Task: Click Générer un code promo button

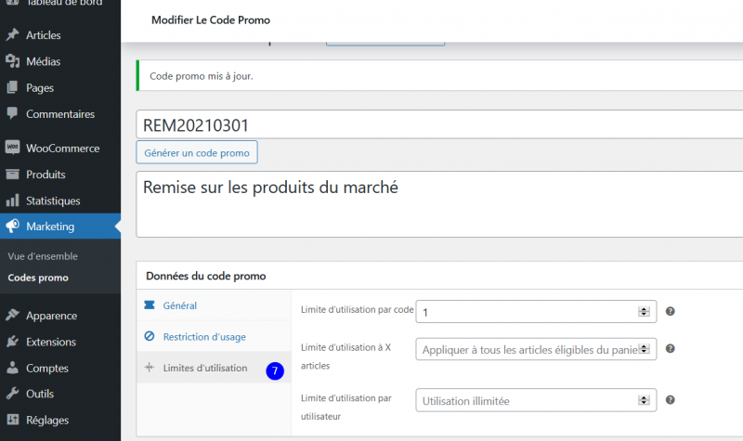Action: pyautogui.click(x=197, y=152)
